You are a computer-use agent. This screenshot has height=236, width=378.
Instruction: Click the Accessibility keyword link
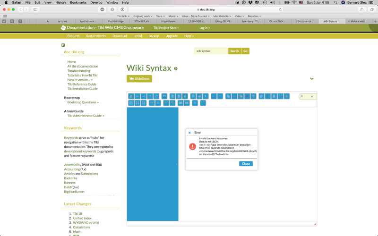click(73, 165)
